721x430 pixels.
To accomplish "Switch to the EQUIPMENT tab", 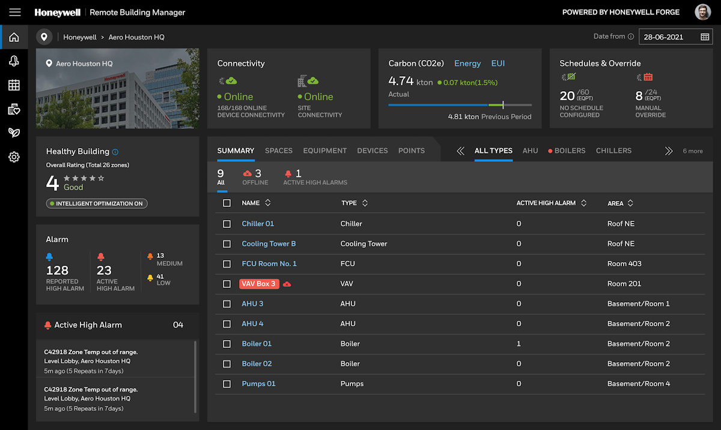I will tap(325, 151).
